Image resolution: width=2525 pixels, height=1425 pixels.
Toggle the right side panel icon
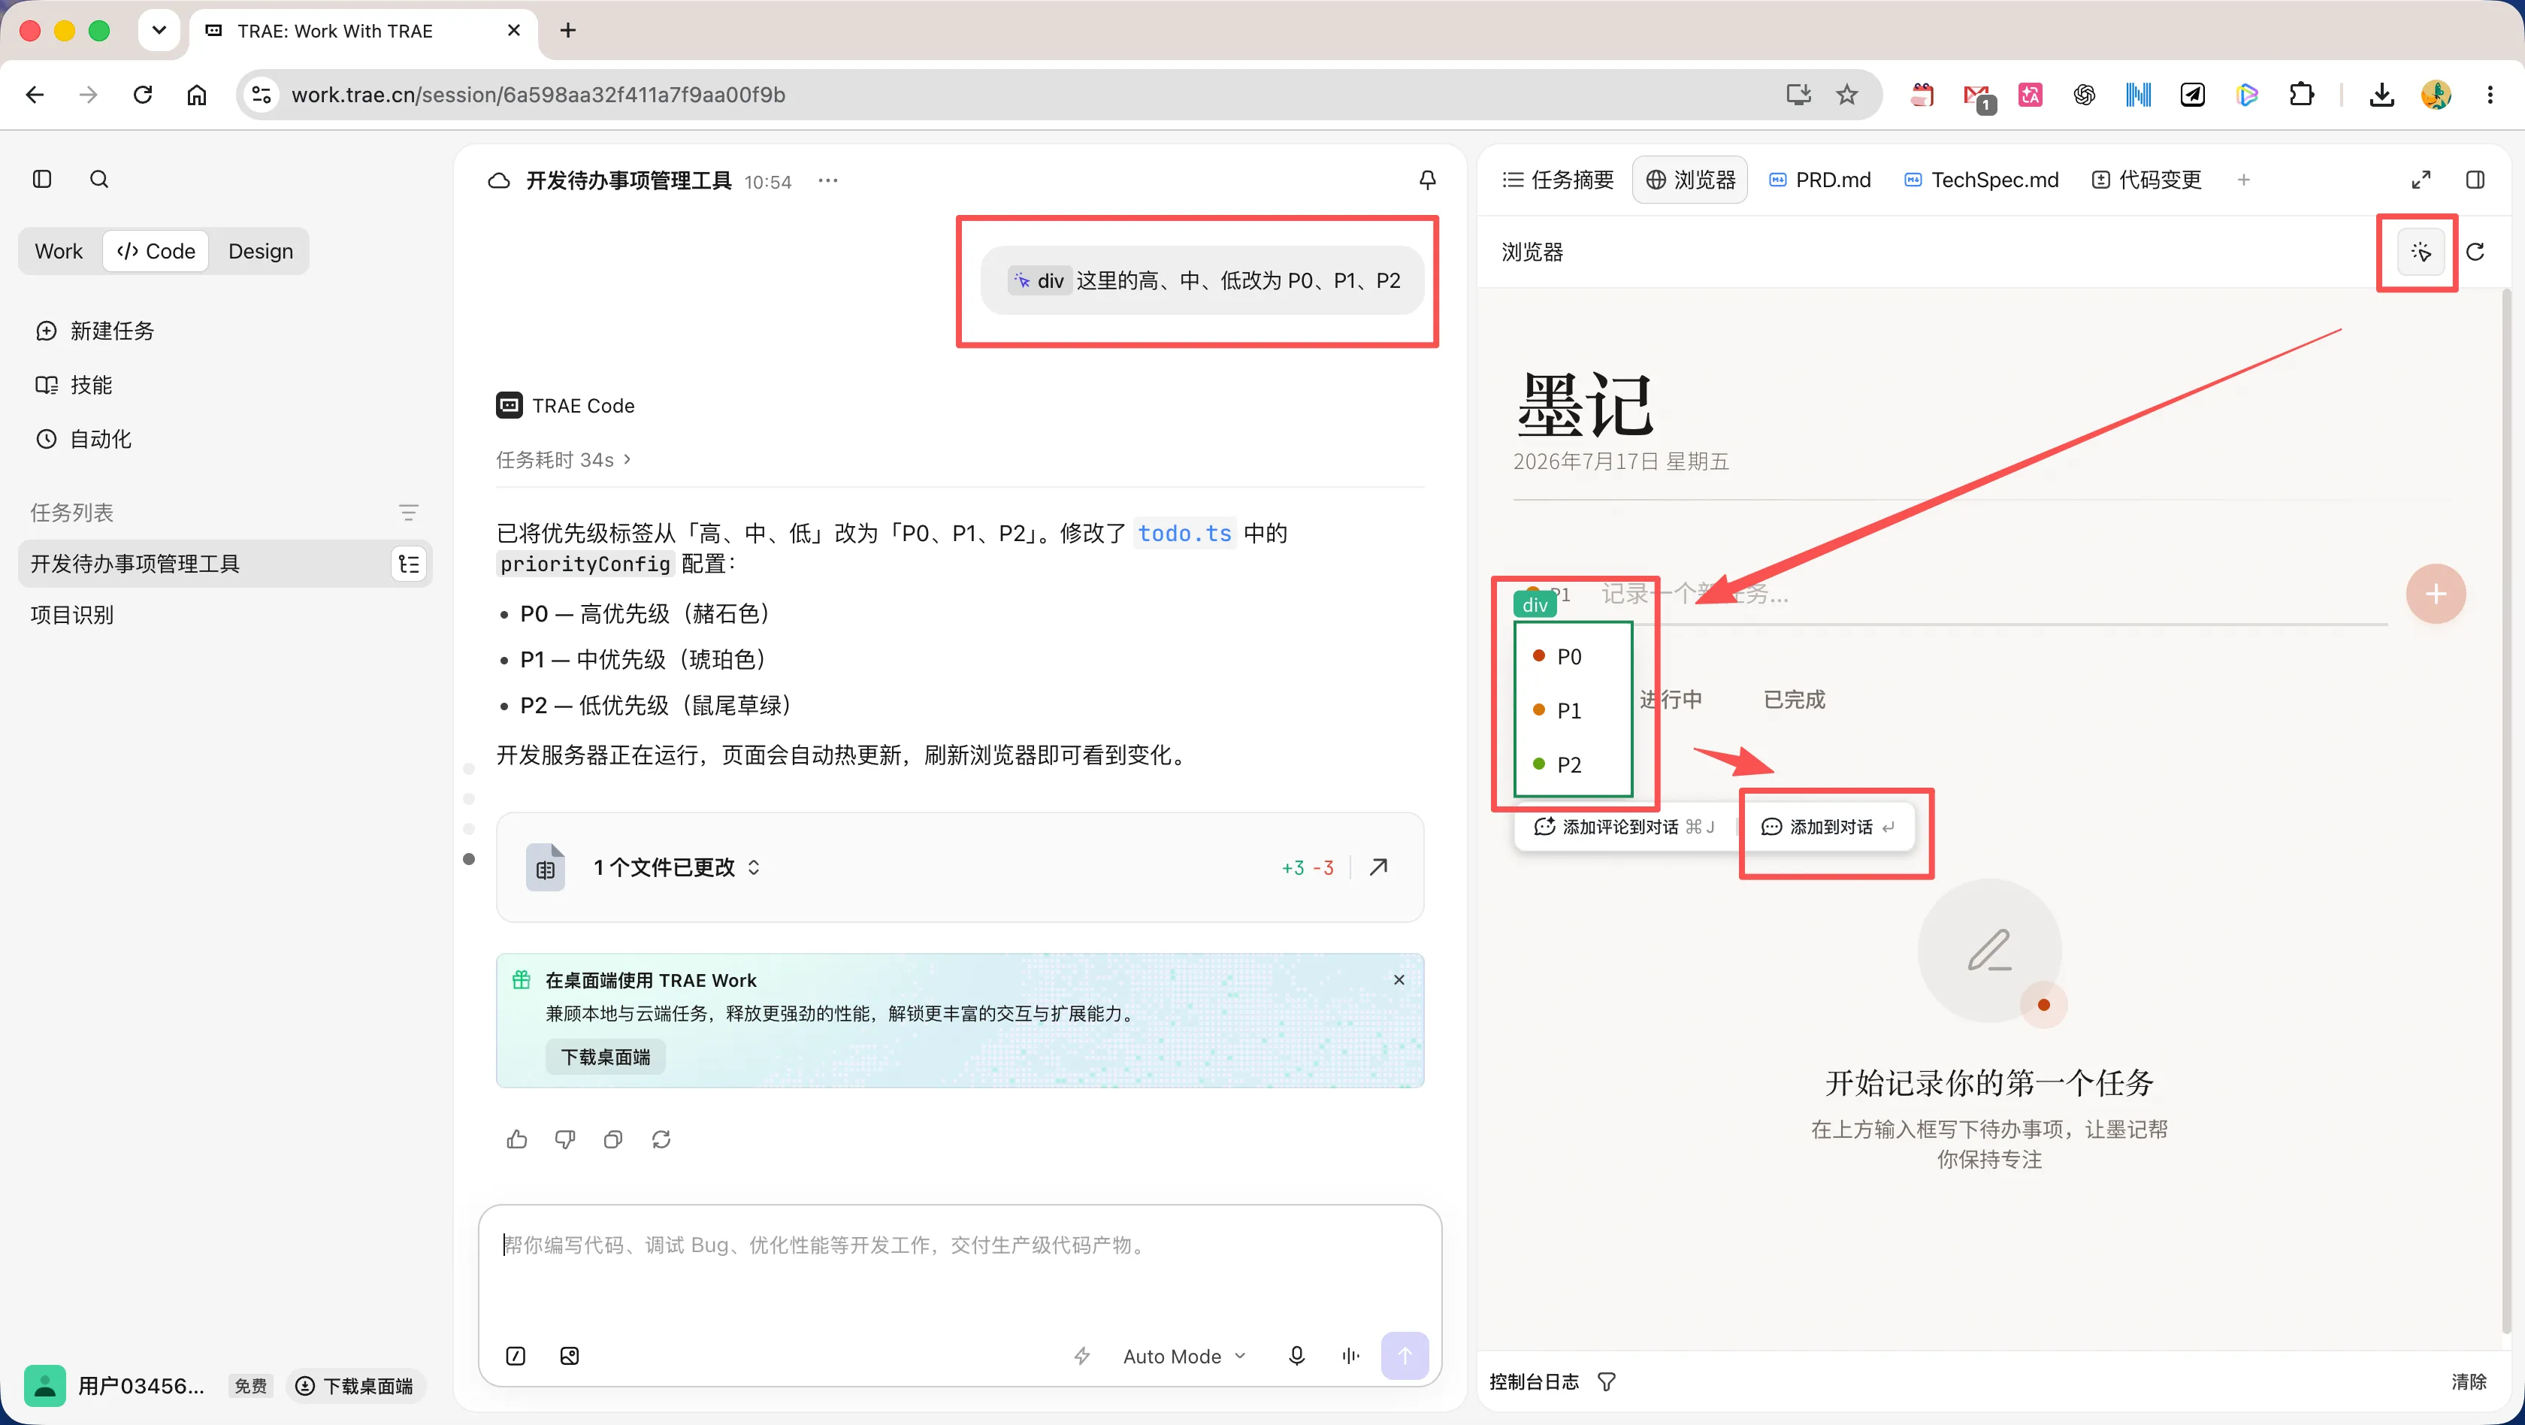[x=2475, y=180]
